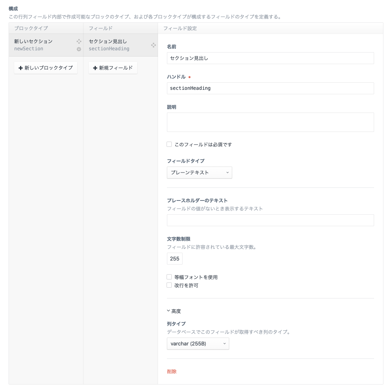Open the 列タイプ dropdown showing varchar (255B)
This screenshot has height=392, width=392.
pos(198,344)
